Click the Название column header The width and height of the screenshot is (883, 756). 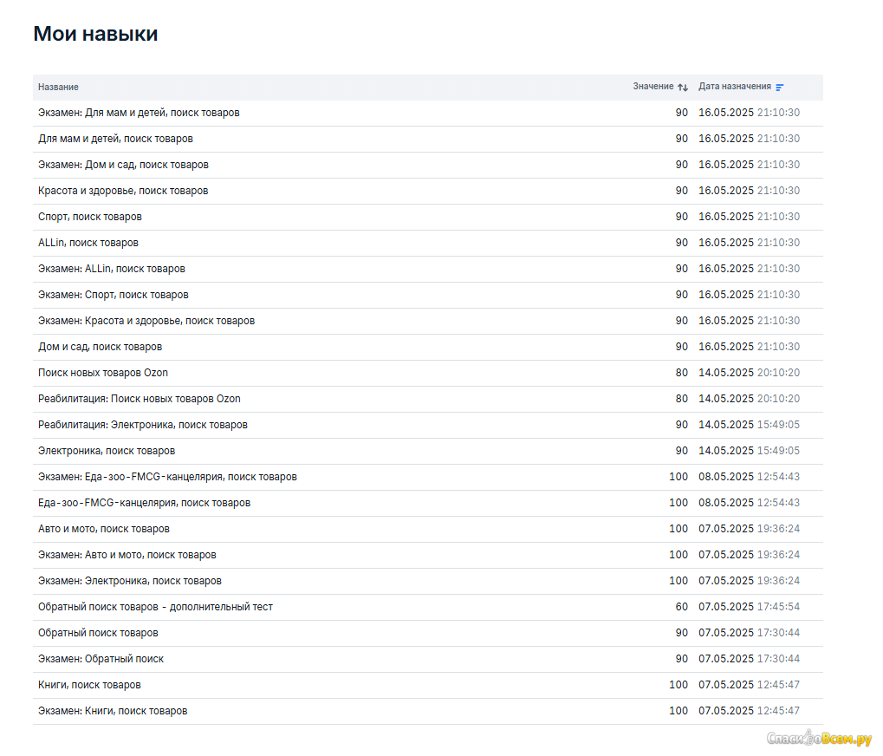(x=58, y=88)
